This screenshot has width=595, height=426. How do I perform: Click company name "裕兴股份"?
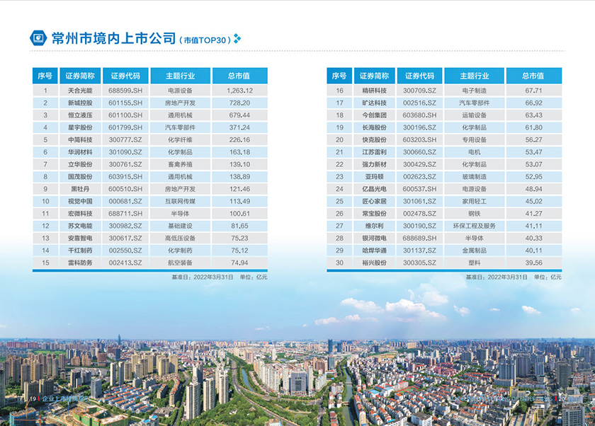375,263
